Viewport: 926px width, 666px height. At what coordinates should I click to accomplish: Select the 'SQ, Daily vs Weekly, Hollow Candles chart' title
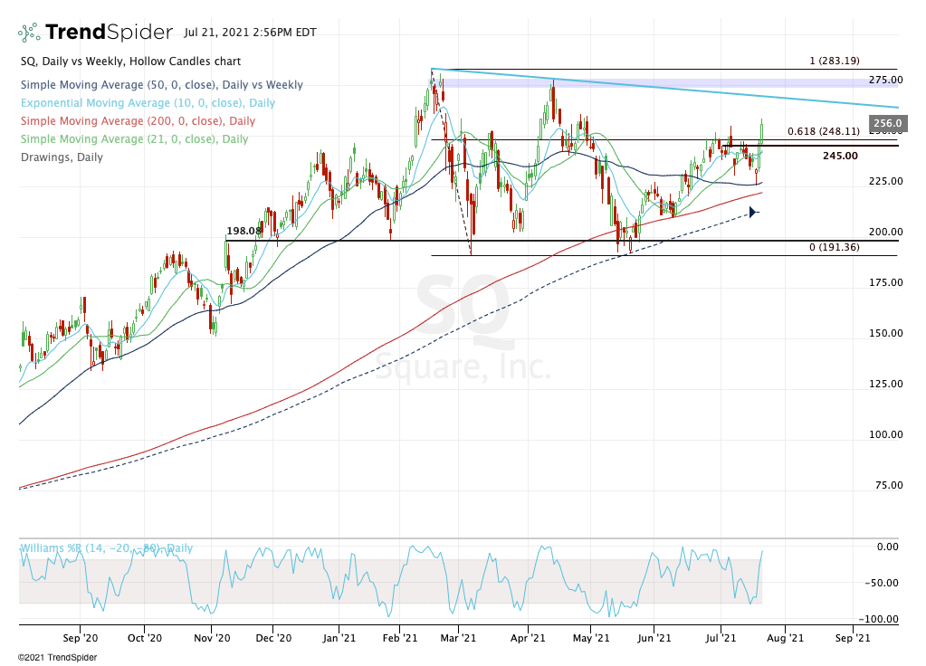[130, 62]
